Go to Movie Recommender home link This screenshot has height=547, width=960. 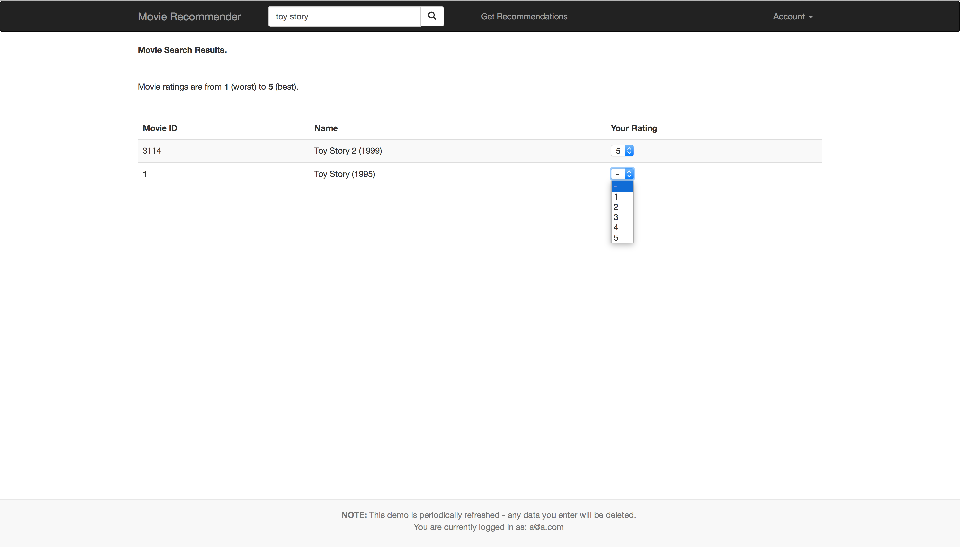pyautogui.click(x=189, y=16)
